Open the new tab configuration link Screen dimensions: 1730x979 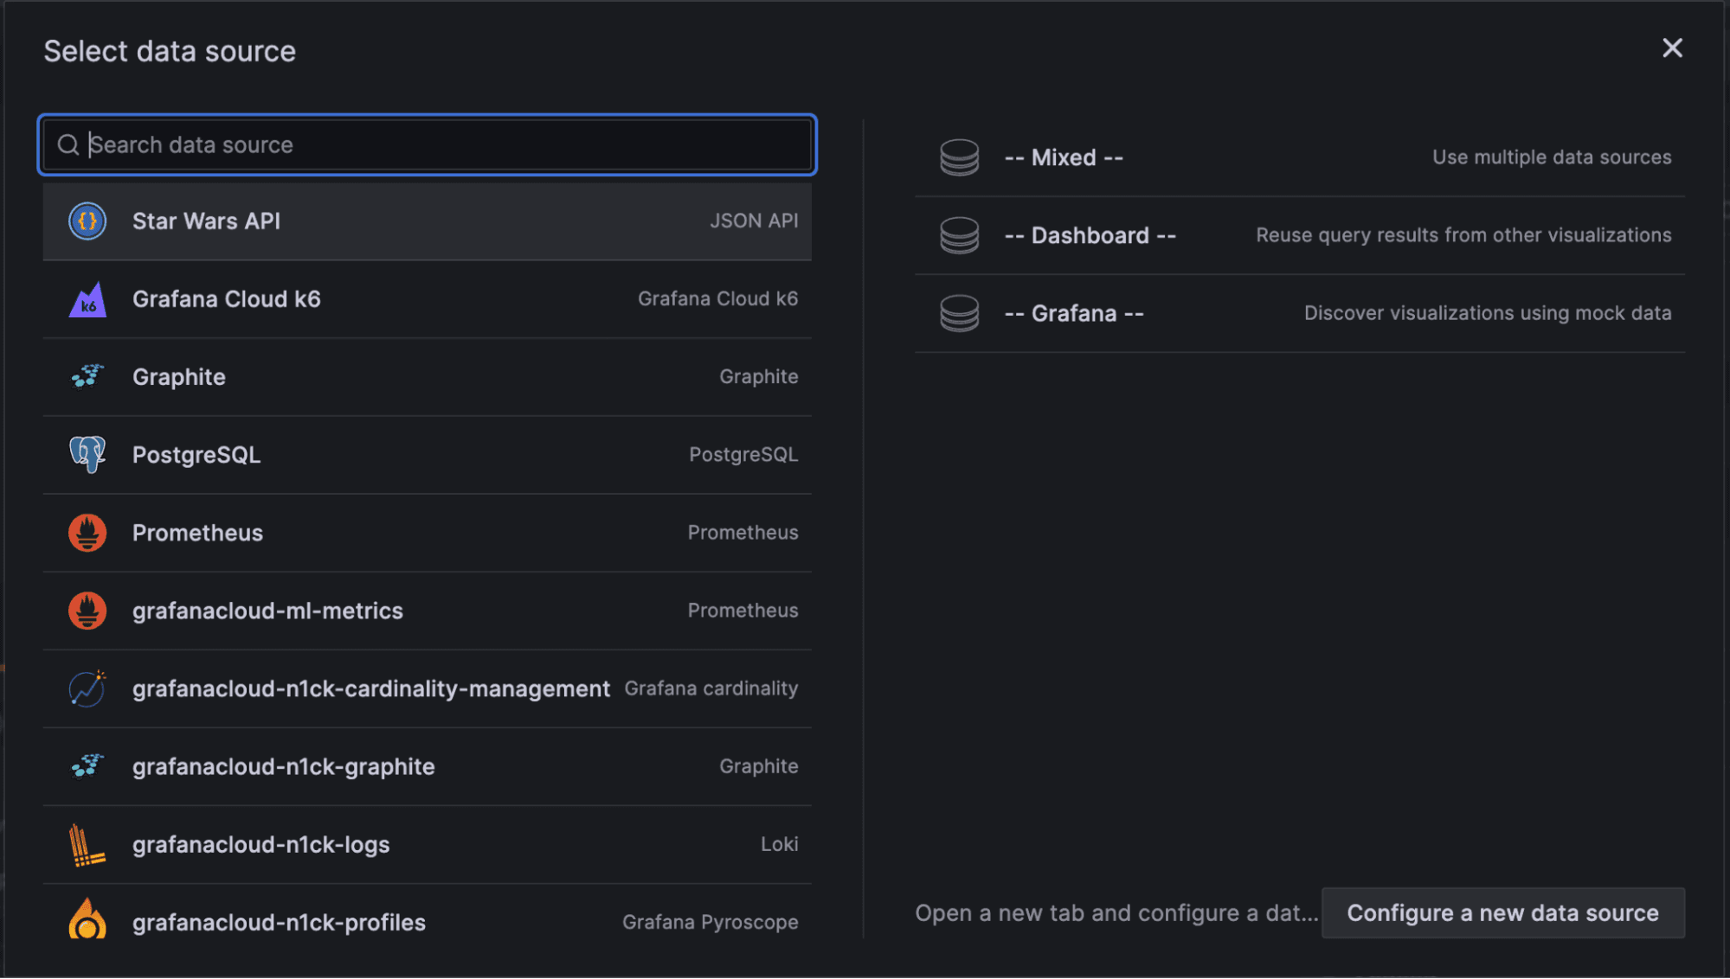(x=1116, y=912)
